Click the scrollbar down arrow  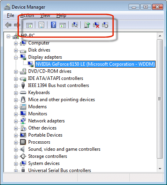[160, 169]
